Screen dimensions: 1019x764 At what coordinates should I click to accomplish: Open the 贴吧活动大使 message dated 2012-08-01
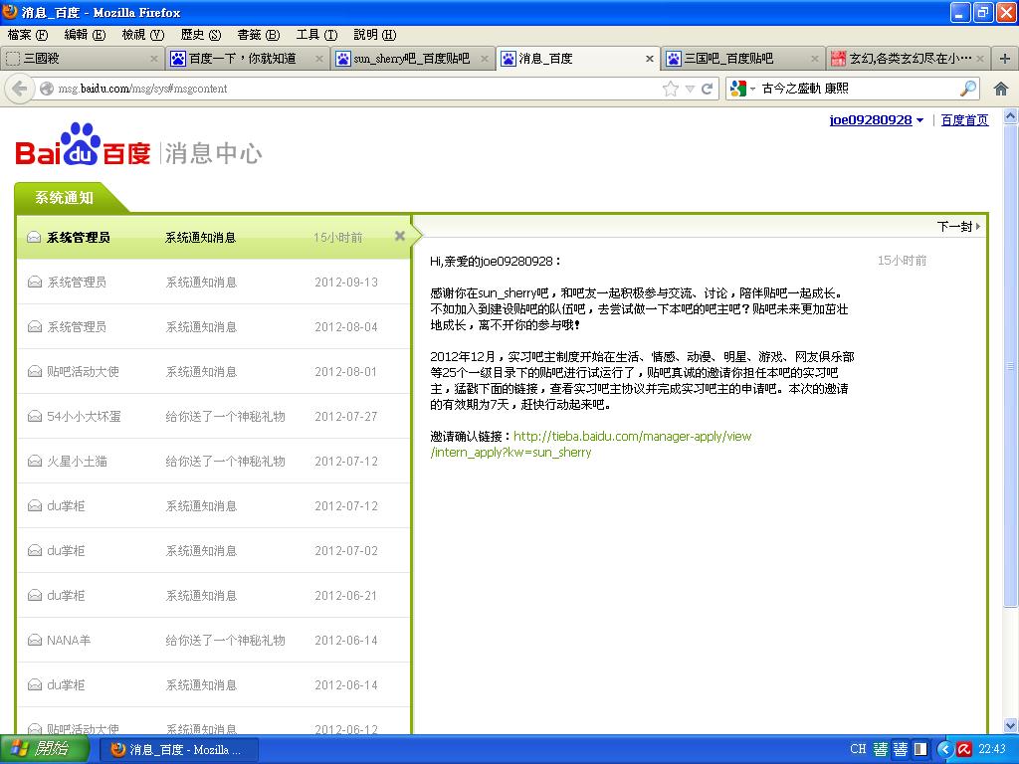(x=213, y=372)
